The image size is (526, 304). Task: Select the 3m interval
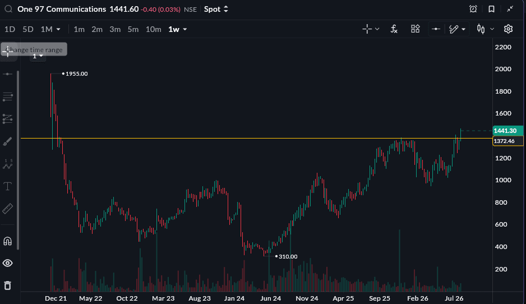coord(115,29)
